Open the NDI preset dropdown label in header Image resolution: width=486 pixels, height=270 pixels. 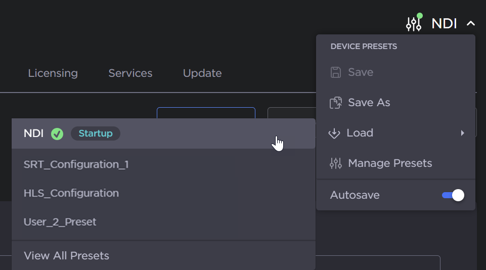(444, 23)
